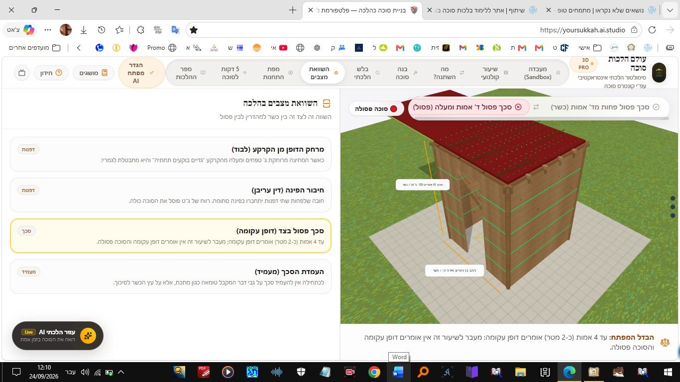The image size is (680, 382).
Task: Click the Google Translate extension icon
Action: 175,30
